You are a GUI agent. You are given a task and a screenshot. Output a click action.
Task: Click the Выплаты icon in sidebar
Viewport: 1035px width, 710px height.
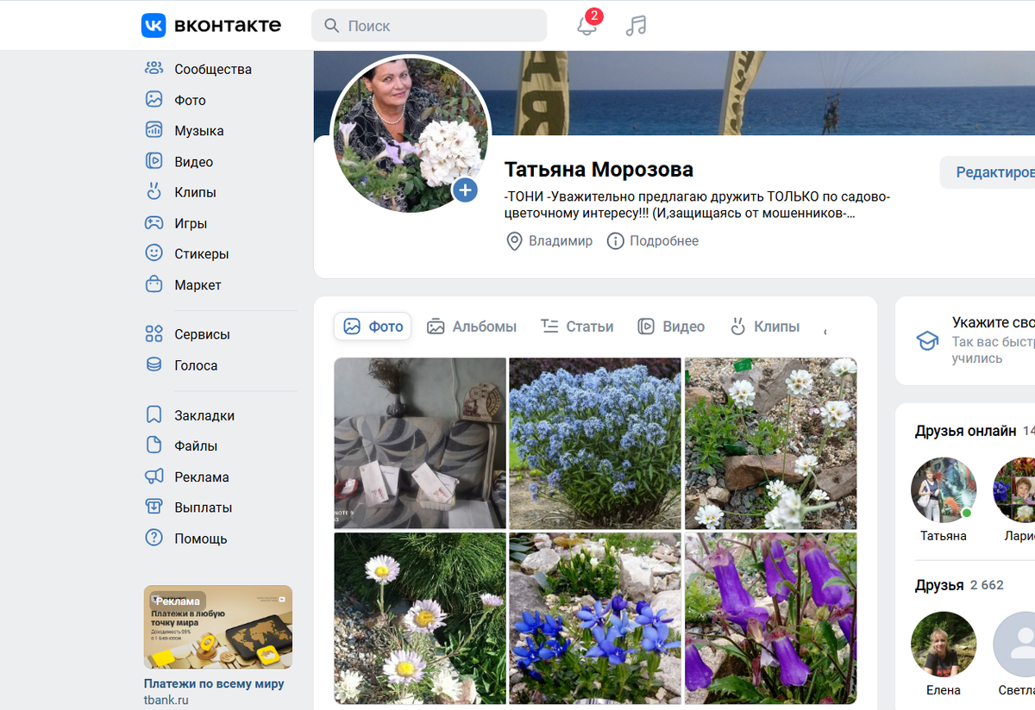(x=154, y=508)
